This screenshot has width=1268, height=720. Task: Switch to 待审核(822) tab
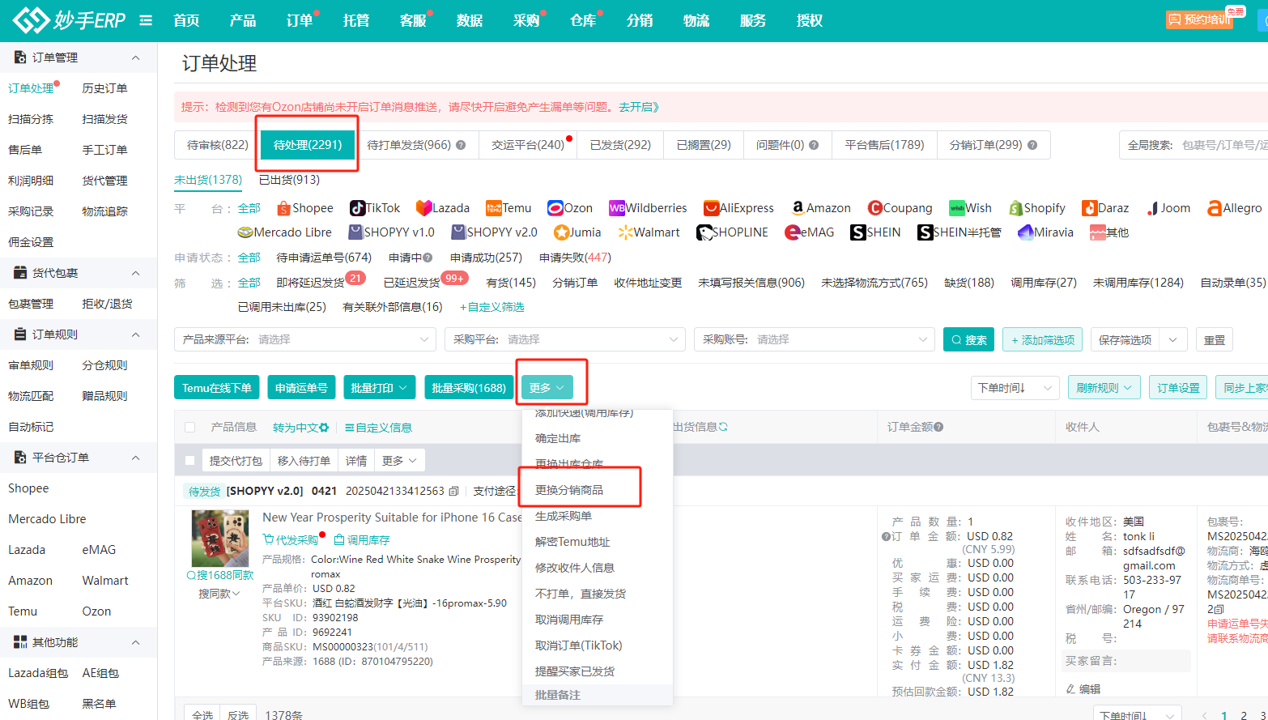coord(217,145)
